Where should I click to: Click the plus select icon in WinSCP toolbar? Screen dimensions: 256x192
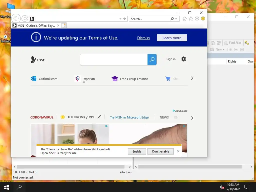(x=230, y=49)
